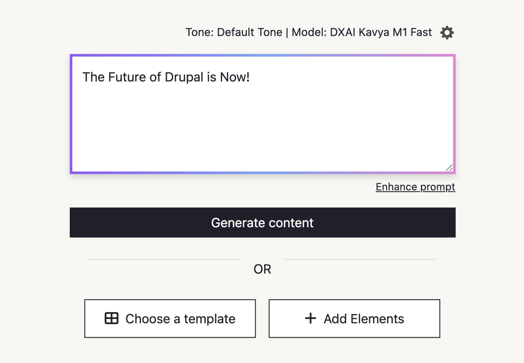Select the text The Future of Drupal is Now!
The height and width of the screenshot is (363, 524).
click(x=166, y=77)
